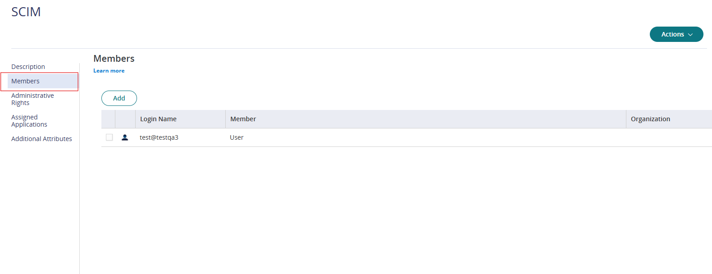Click the blank icon column header cell
The width and height of the screenshot is (712, 274).
point(125,119)
